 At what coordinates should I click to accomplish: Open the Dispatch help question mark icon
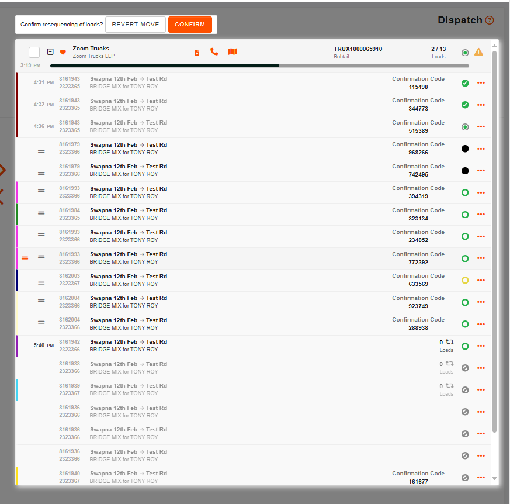pyautogui.click(x=490, y=20)
